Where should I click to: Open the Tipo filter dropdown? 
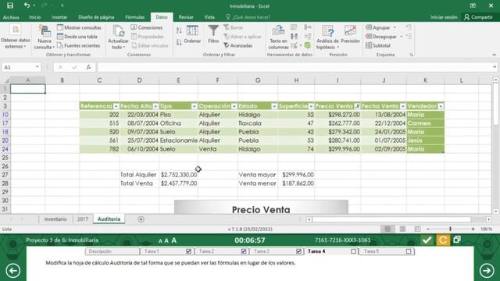pos(195,106)
